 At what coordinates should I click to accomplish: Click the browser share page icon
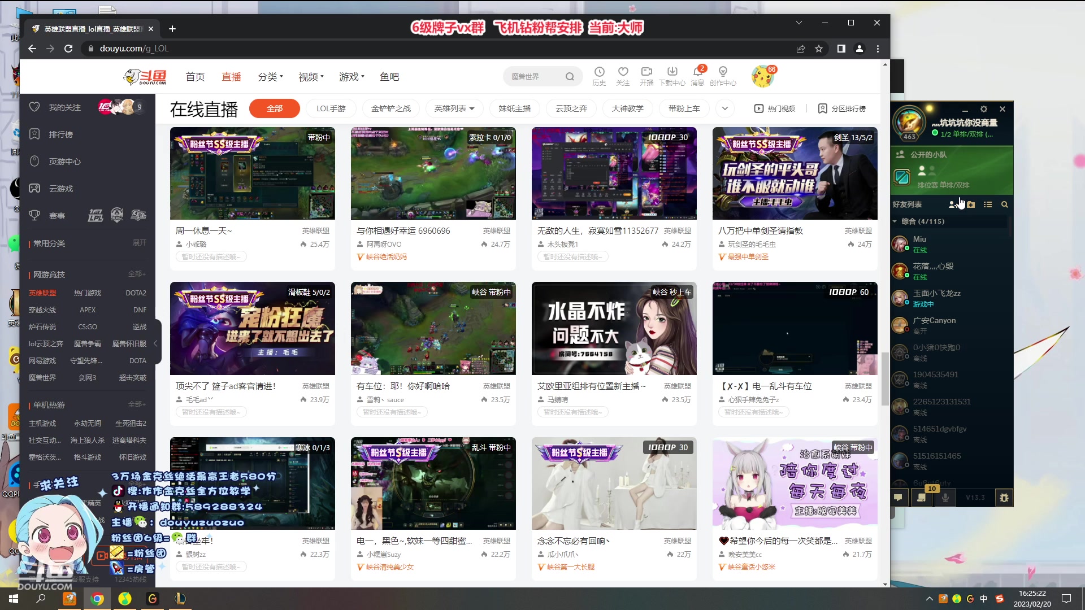point(801,49)
